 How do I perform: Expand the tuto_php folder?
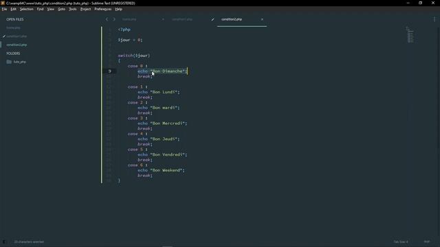(20, 62)
